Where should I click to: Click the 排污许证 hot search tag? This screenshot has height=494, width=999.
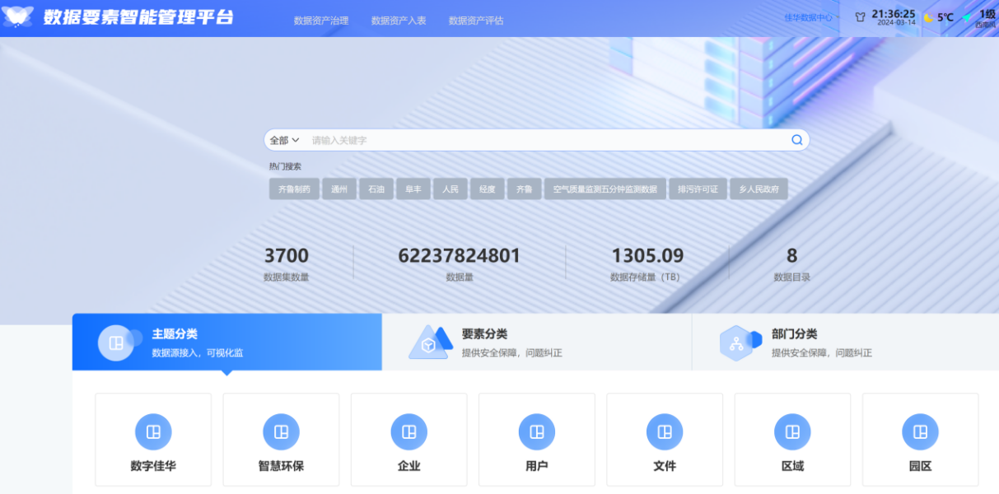click(x=697, y=188)
